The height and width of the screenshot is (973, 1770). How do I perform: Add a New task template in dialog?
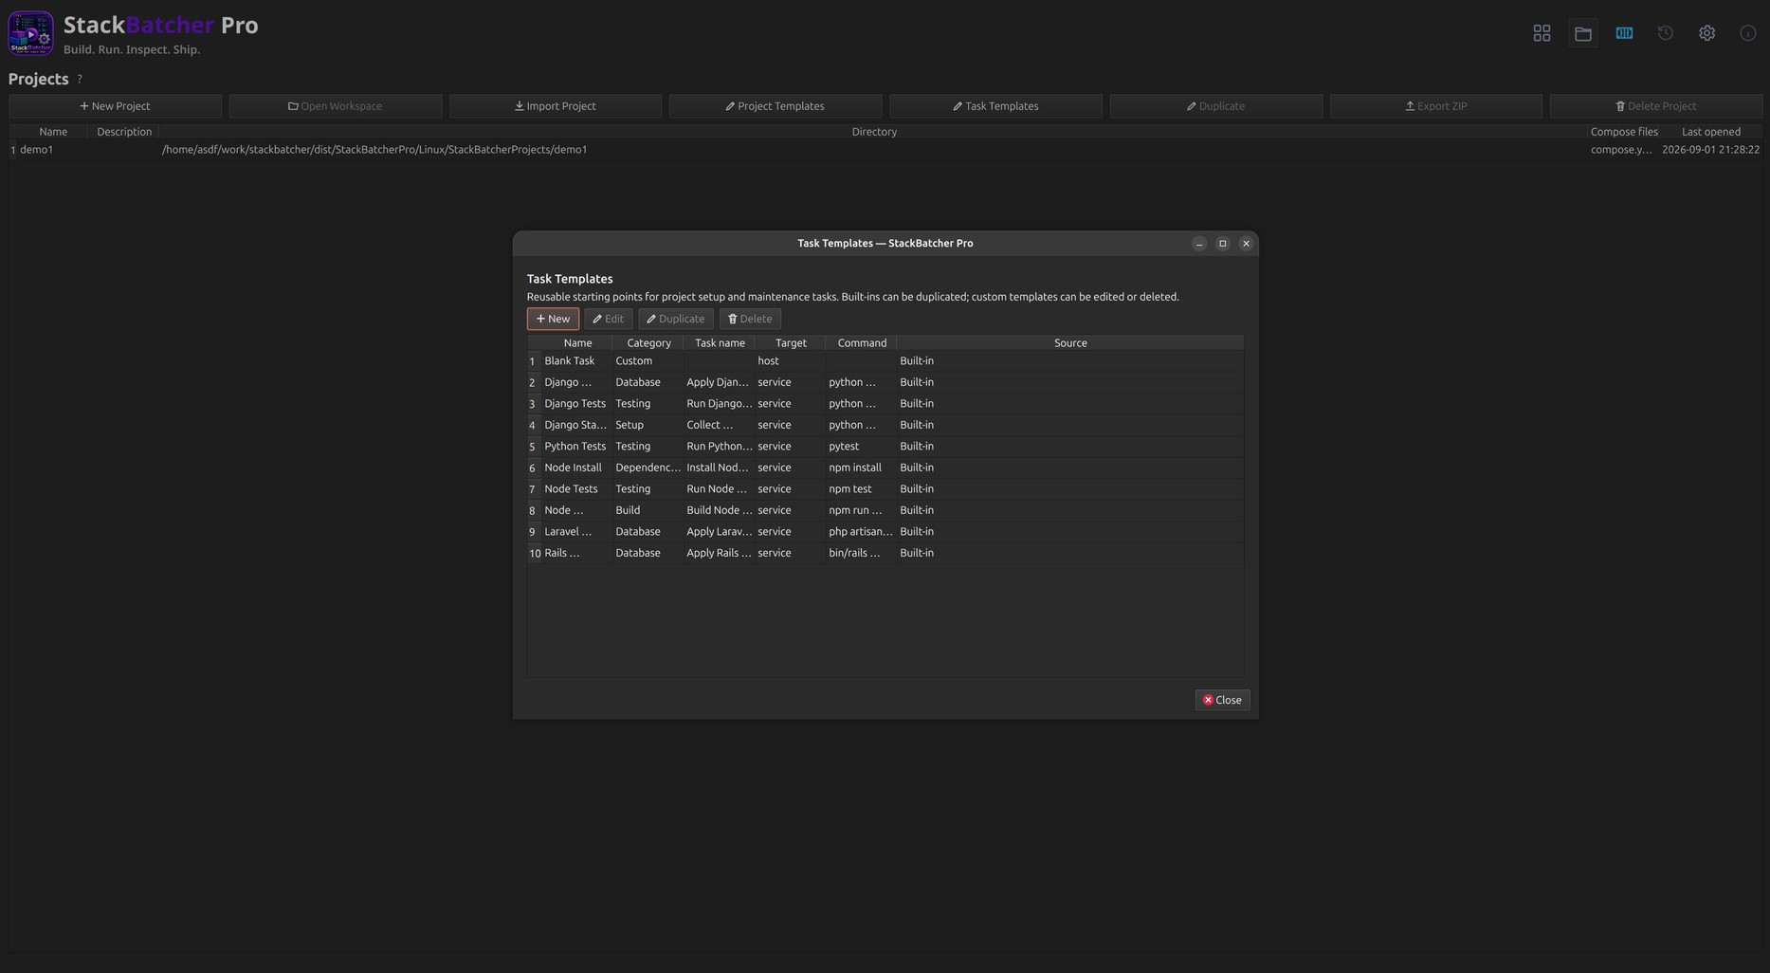(x=553, y=319)
